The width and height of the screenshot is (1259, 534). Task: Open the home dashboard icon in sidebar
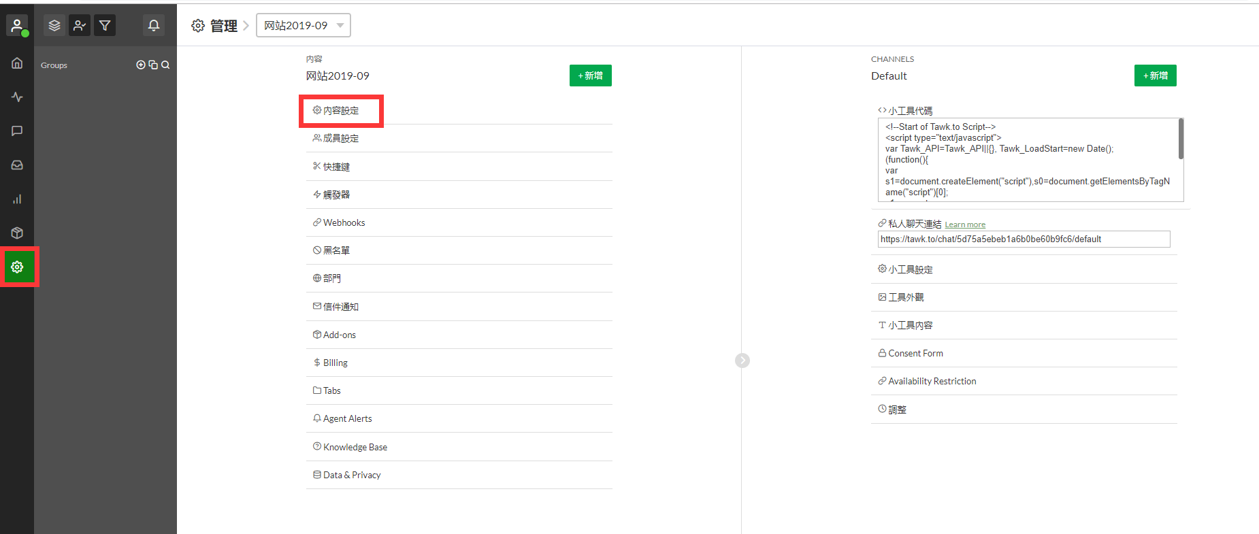(17, 63)
